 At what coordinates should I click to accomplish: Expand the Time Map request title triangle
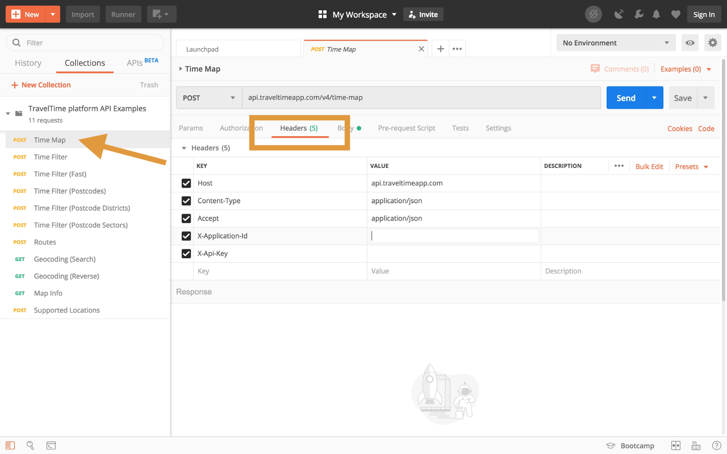tap(180, 68)
